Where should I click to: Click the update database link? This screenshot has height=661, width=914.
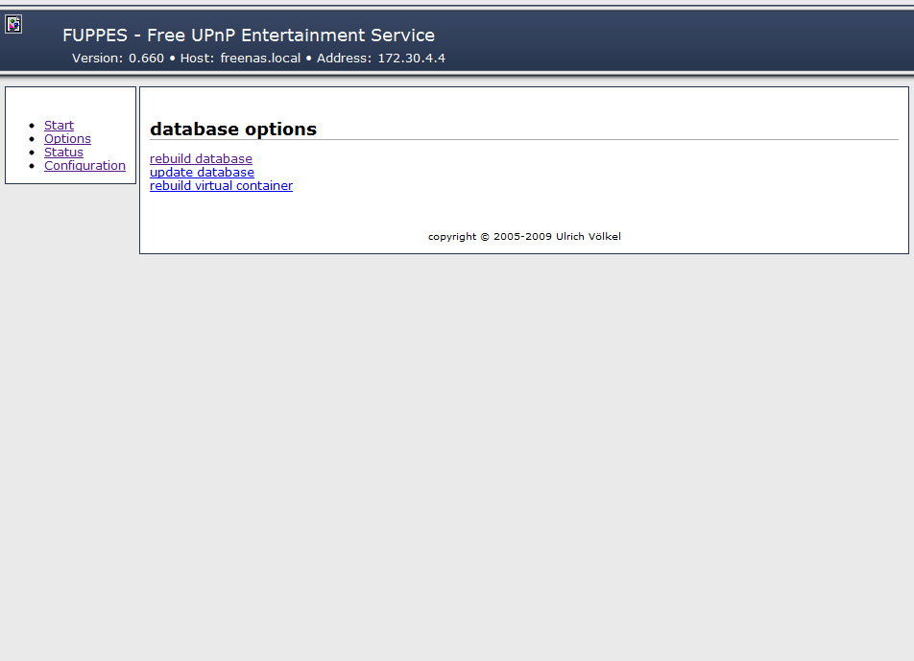[x=202, y=172]
